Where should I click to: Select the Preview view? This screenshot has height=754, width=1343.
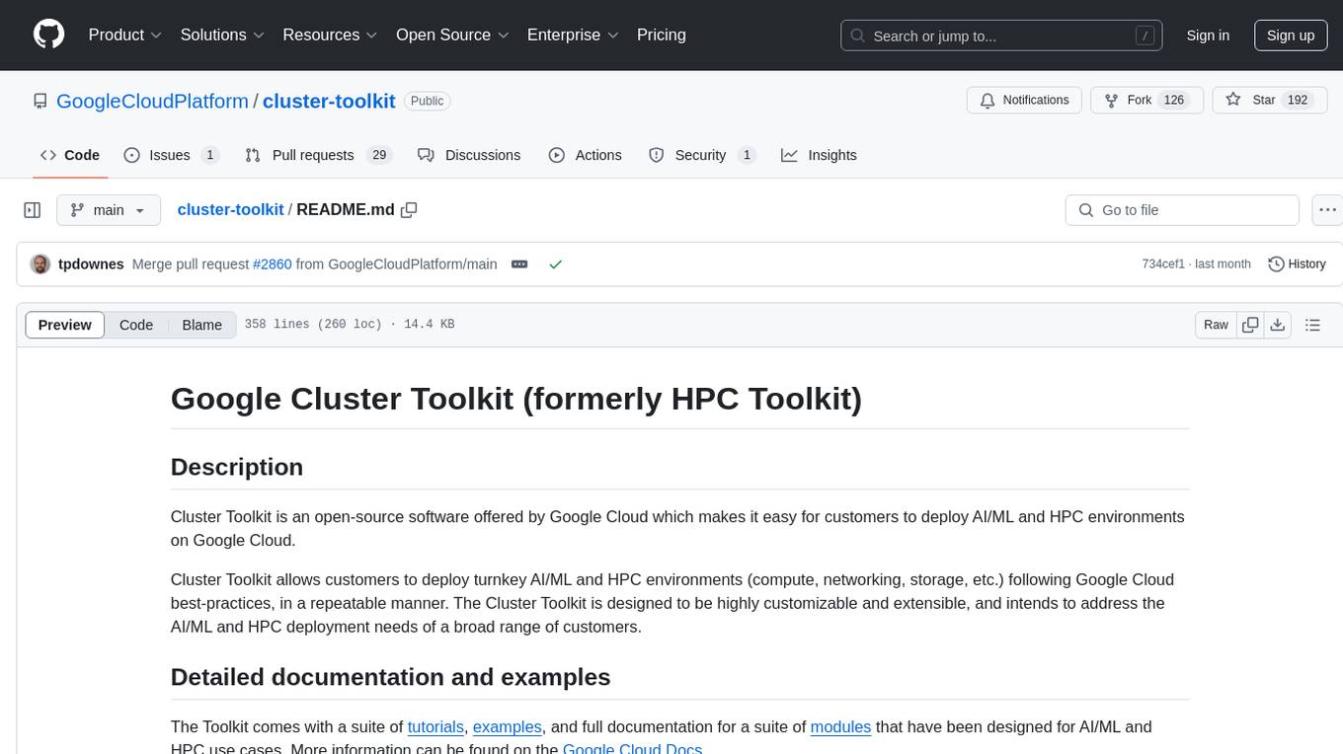(65, 325)
